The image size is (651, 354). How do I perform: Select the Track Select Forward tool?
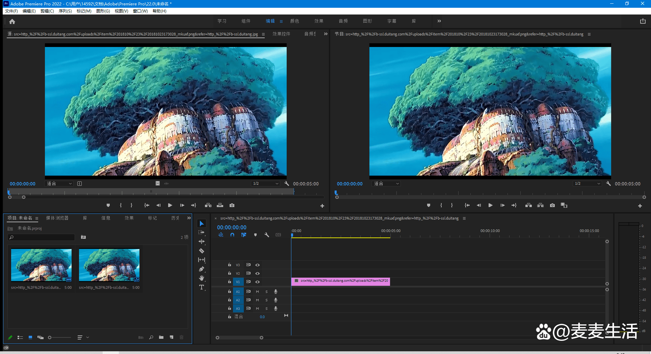202,232
